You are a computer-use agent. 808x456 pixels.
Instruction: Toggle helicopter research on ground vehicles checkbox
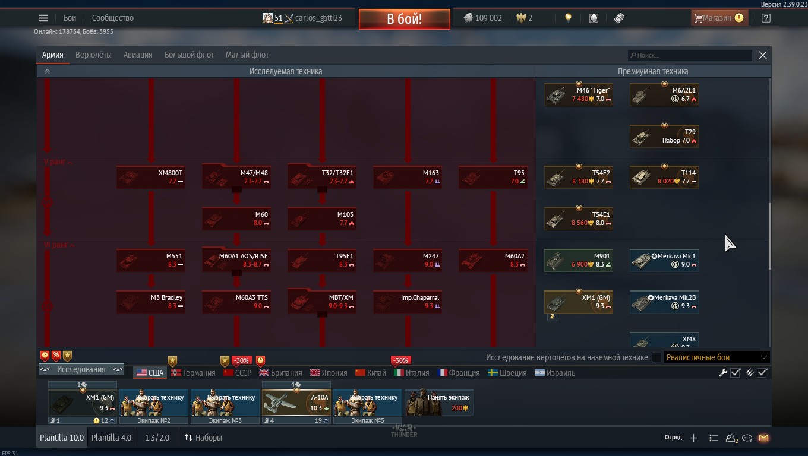656,357
